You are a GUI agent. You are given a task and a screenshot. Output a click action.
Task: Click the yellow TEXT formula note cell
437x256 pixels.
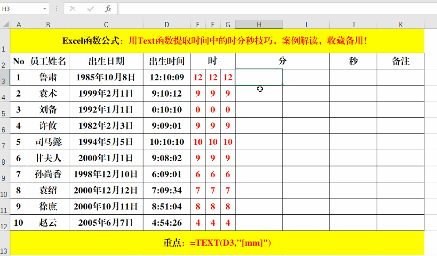pos(217,243)
